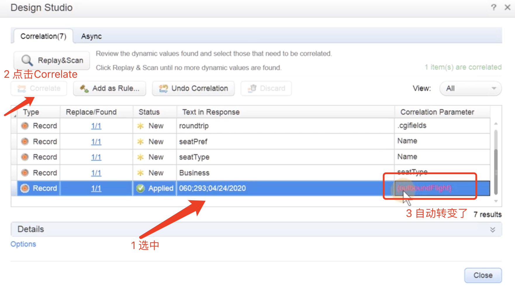The height and width of the screenshot is (287, 515).
Task: Click the Name parameter cell in the seatType row
Action: coord(442,157)
